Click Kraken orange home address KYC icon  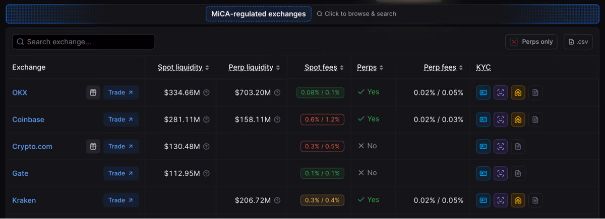(518, 200)
